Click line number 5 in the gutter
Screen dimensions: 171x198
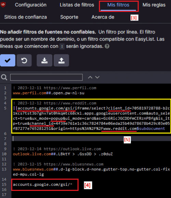point(5,108)
